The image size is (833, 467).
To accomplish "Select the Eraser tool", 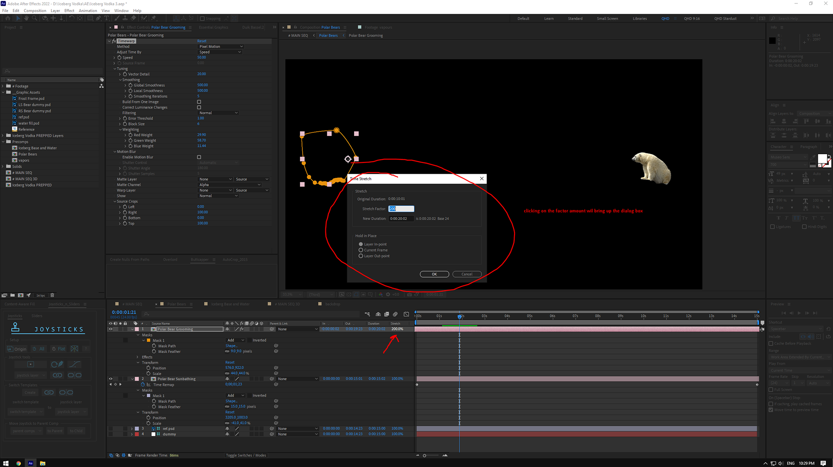I will point(133,18).
